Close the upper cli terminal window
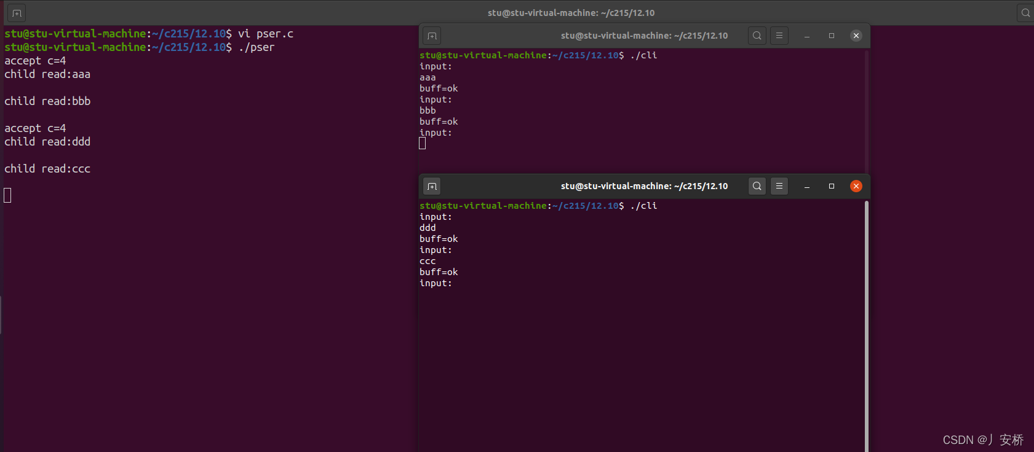This screenshot has height=452, width=1034. pos(856,36)
